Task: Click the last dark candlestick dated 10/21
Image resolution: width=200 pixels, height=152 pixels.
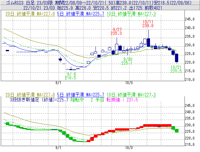Action: click(x=177, y=58)
